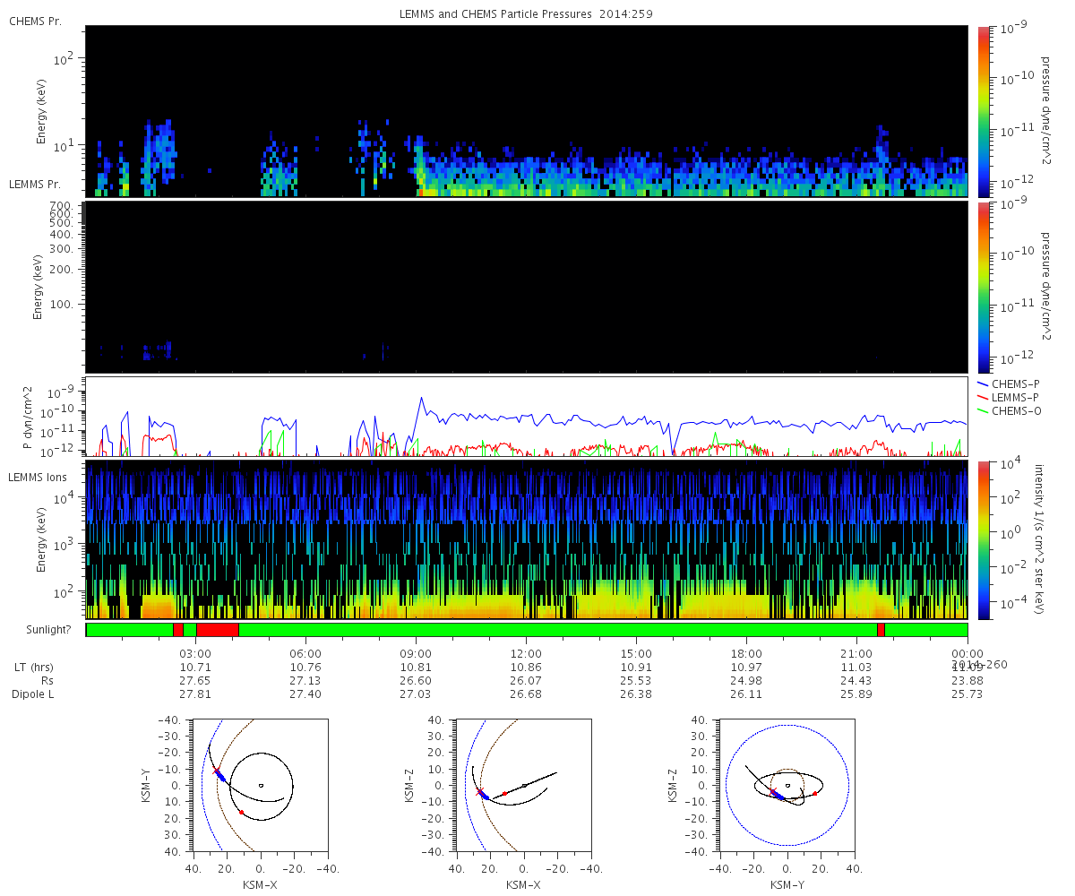Select the 'LEMMS Pr.' panel label
The width and height of the screenshot is (1075, 896).
(x=35, y=185)
